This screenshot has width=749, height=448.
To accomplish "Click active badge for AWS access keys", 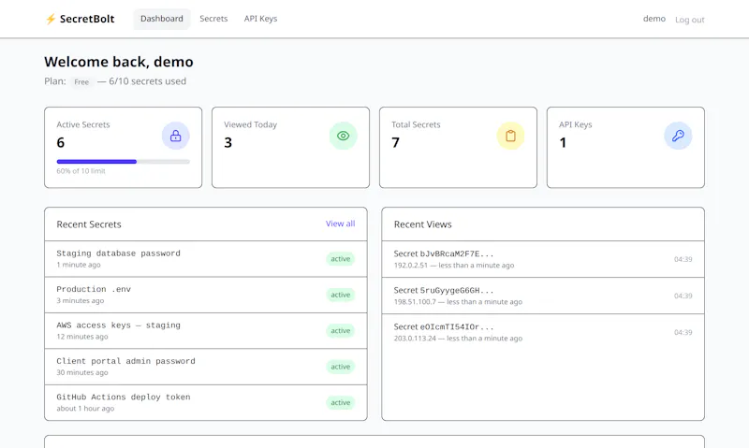I will click(x=341, y=331).
